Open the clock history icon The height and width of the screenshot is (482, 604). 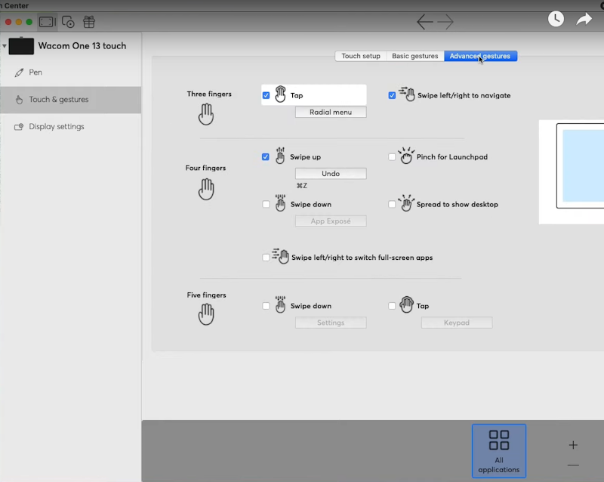(556, 19)
